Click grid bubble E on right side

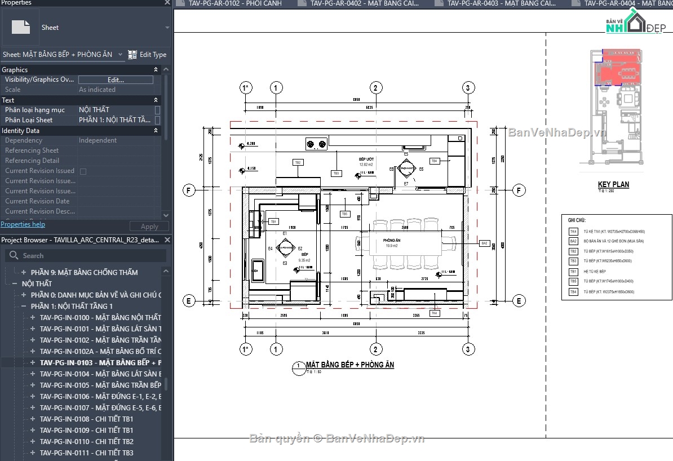[519, 301]
